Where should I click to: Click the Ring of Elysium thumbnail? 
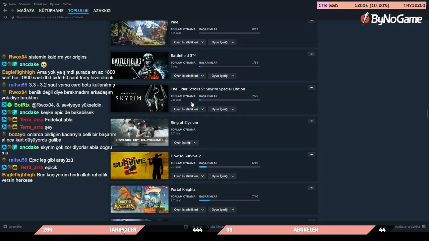pos(139,132)
